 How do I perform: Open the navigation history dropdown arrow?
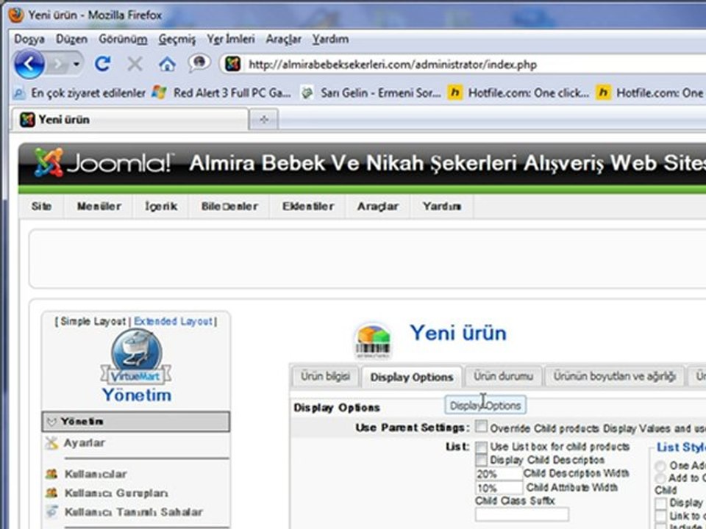[76, 65]
